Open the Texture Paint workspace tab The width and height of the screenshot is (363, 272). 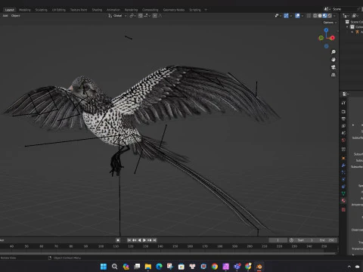[x=79, y=10]
